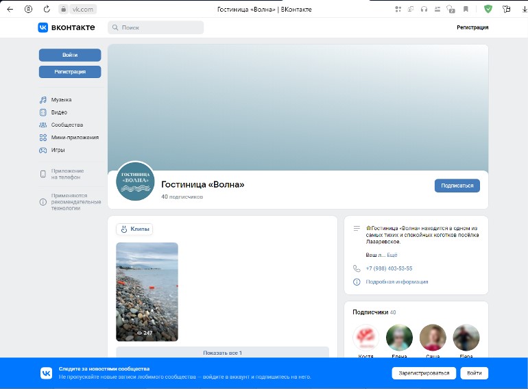Focus the Поиск search field
528x389 pixels.
pyautogui.click(x=156, y=27)
